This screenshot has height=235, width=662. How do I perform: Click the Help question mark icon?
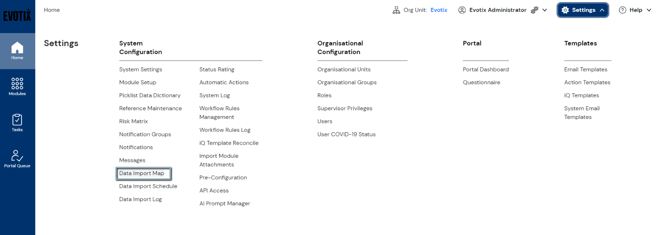pos(622,10)
